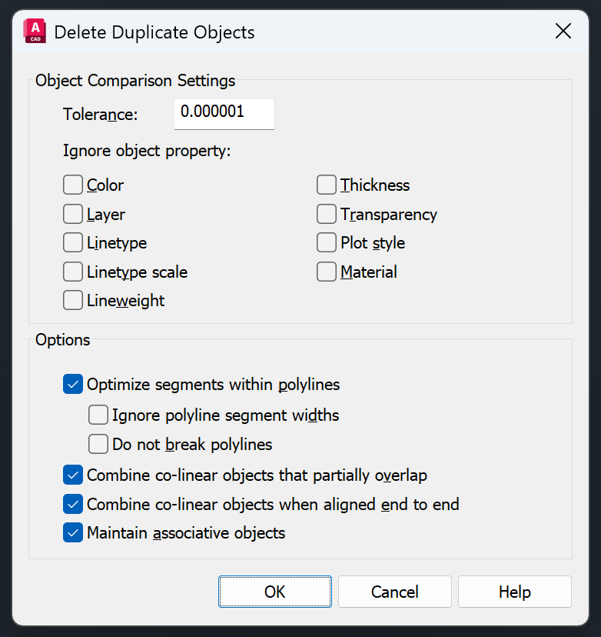This screenshot has width=601, height=637.
Task: Confirm settings with the OK button
Action: (x=274, y=592)
